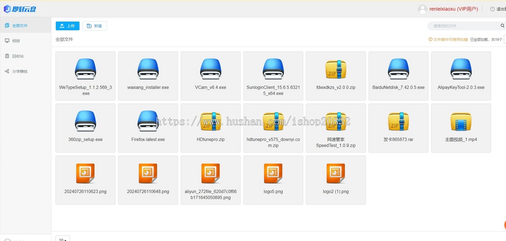Click the logo5.png file name
The image size is (506, 241).
tap(273, 192)
